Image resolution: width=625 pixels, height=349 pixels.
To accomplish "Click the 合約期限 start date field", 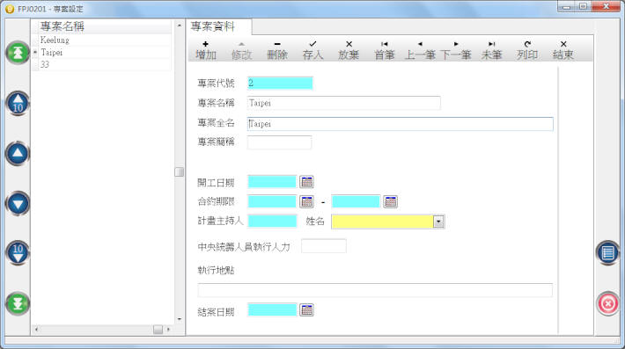I will click(272, 201).
